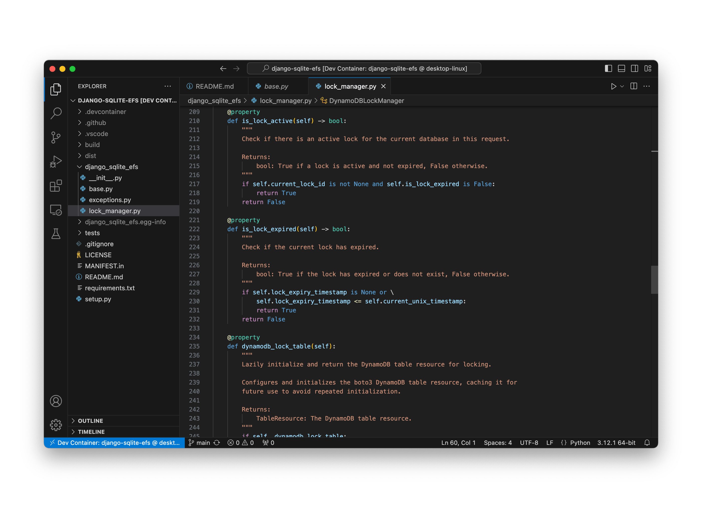Open the Source Control view
Viewport: 702px width, 526px height.
[56, 137]
